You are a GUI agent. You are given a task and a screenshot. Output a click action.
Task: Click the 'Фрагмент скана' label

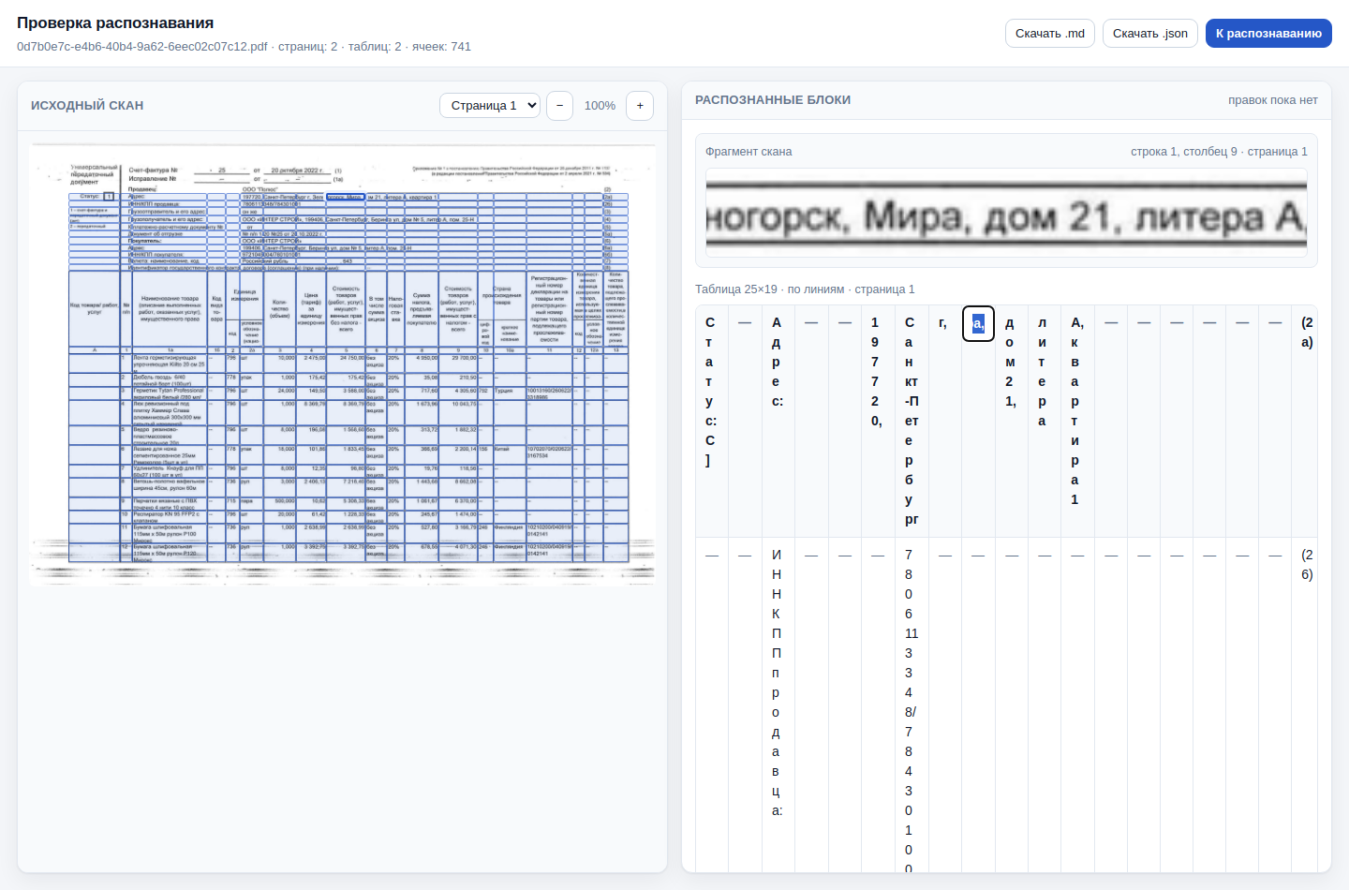749,152
